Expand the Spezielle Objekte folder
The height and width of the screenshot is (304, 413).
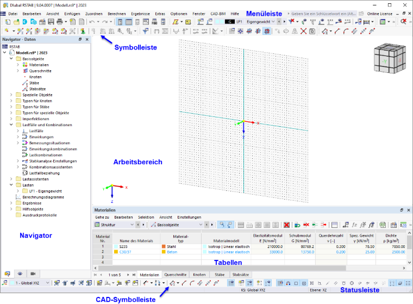[11, 95]
